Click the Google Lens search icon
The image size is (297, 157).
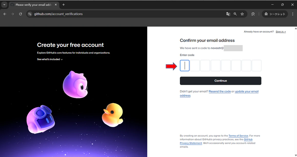click(253, 14)
